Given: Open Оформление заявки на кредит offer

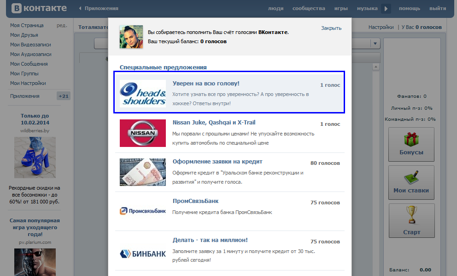Looking at the screenshot, I should click(x=217, y=162).
